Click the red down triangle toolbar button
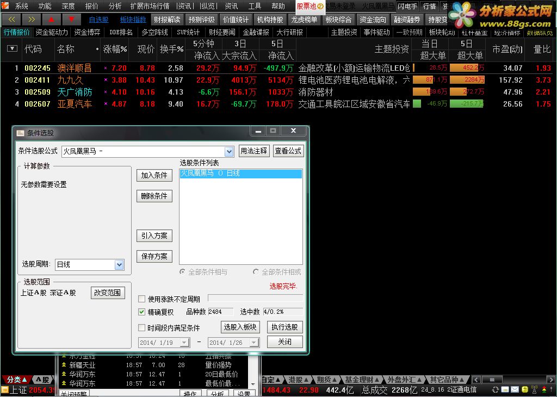 (71, 20)
